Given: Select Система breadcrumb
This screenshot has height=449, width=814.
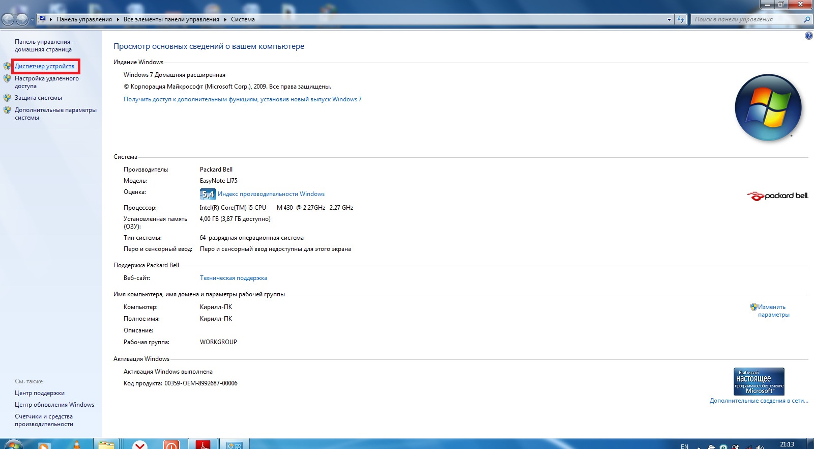Looking at the screenshot, I should click(x=243, y=19).
